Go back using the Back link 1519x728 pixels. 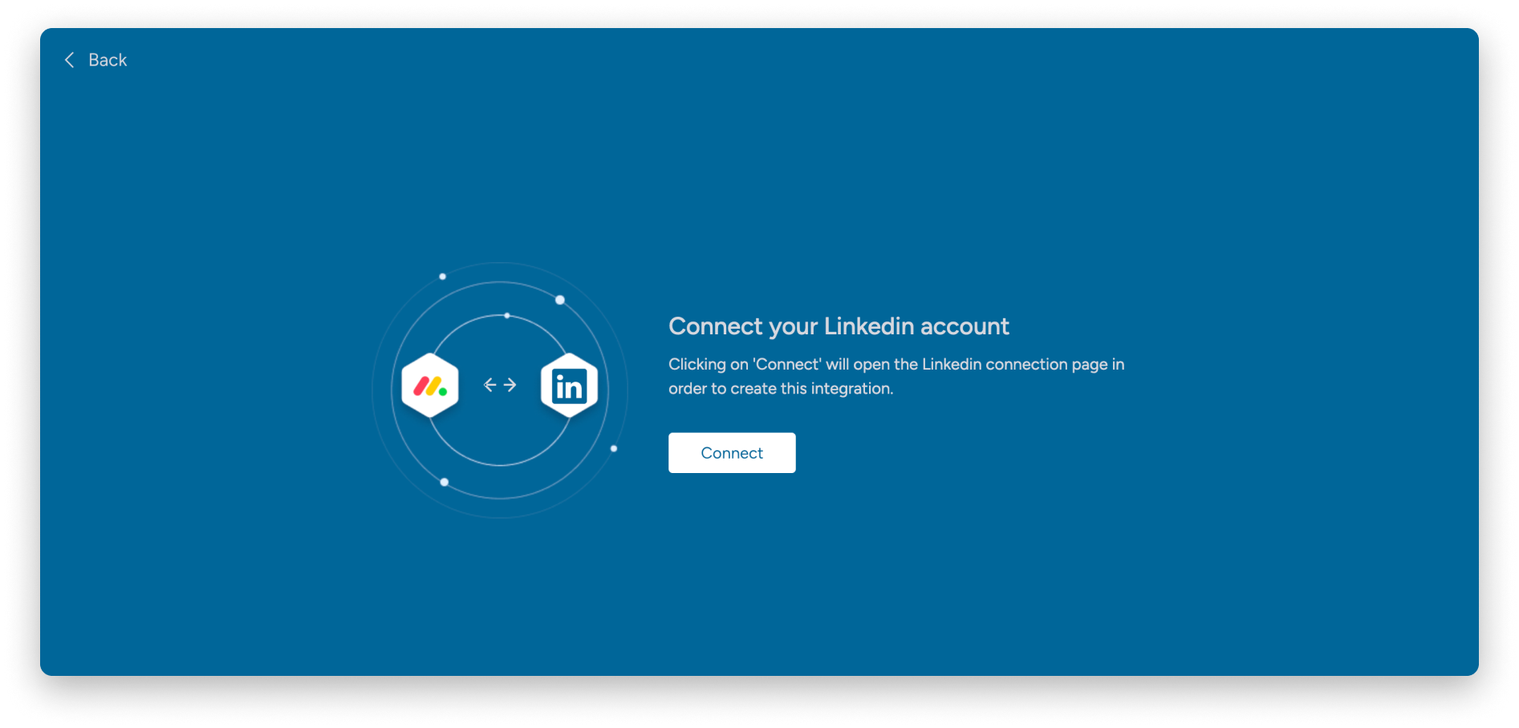click(x=95, y=60)
